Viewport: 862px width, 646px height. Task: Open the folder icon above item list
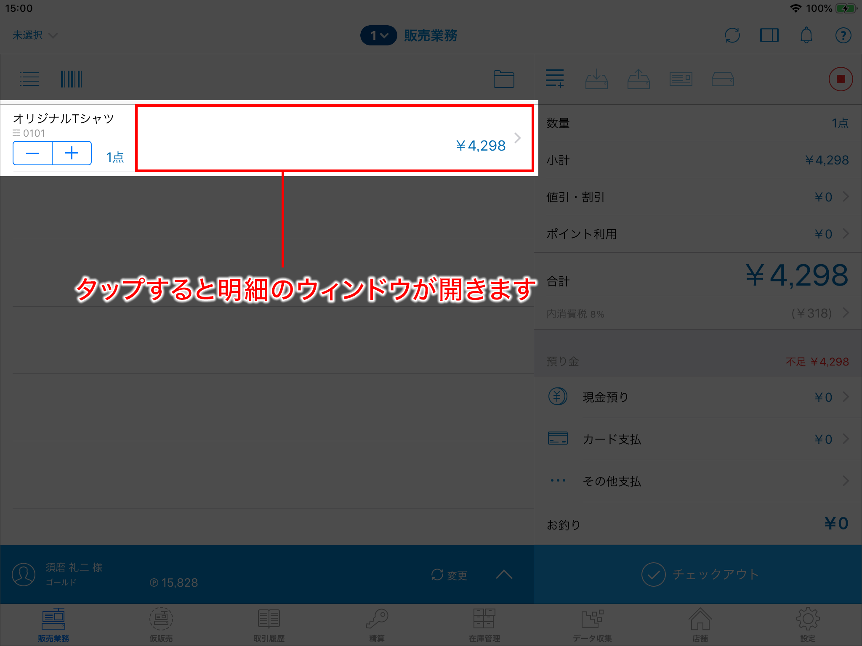pyautogui.click(x=503, y=79)
